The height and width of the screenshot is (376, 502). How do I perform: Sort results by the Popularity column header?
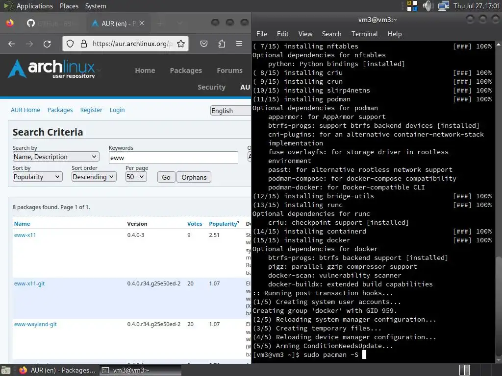(x=223, y=224)
